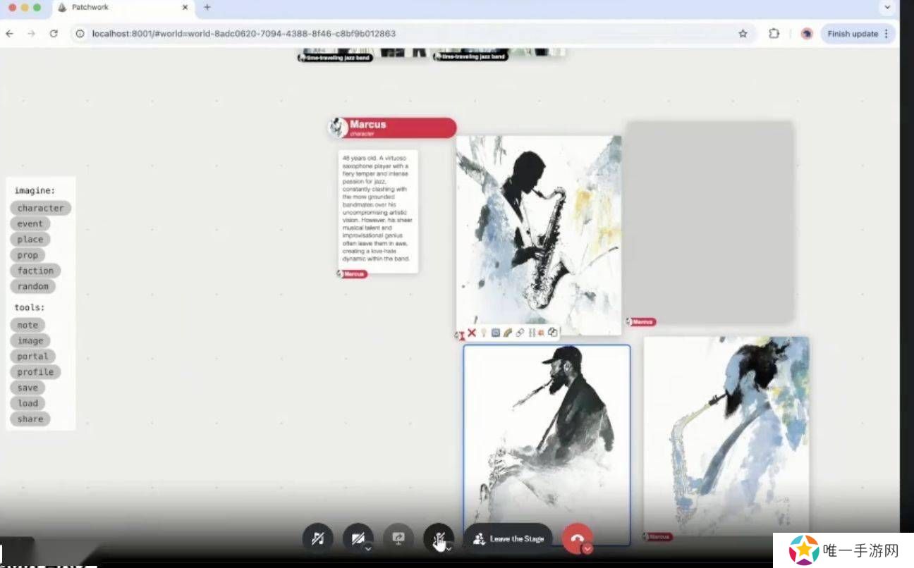Choose the portal tool
Viewport: 914px width, 568px height.
[x=33, y=356]
